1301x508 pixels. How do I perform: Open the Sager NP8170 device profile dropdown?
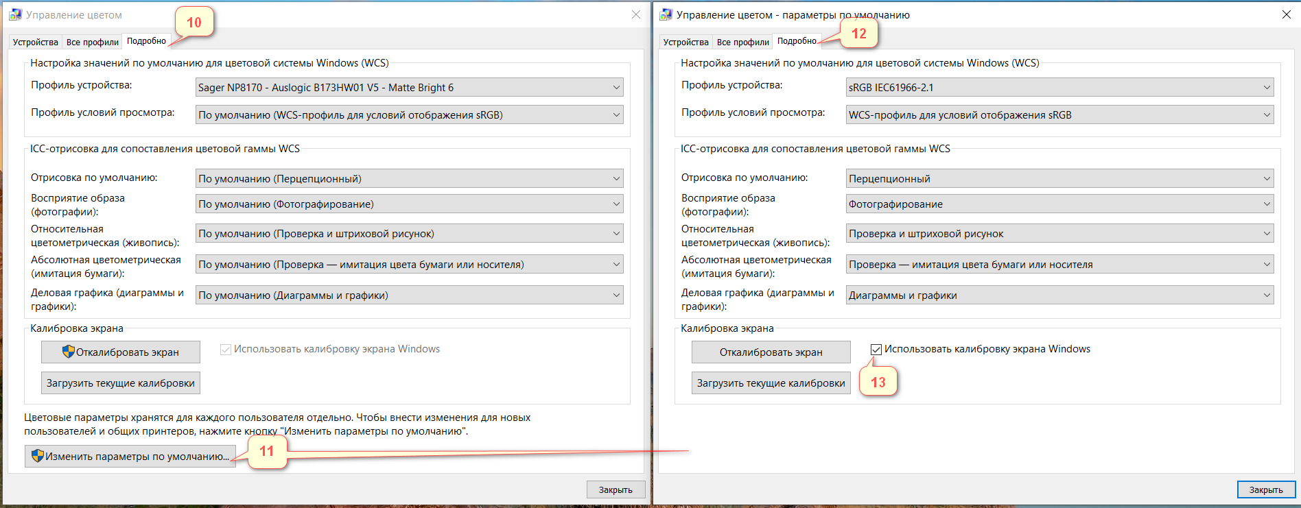point(409,87)
